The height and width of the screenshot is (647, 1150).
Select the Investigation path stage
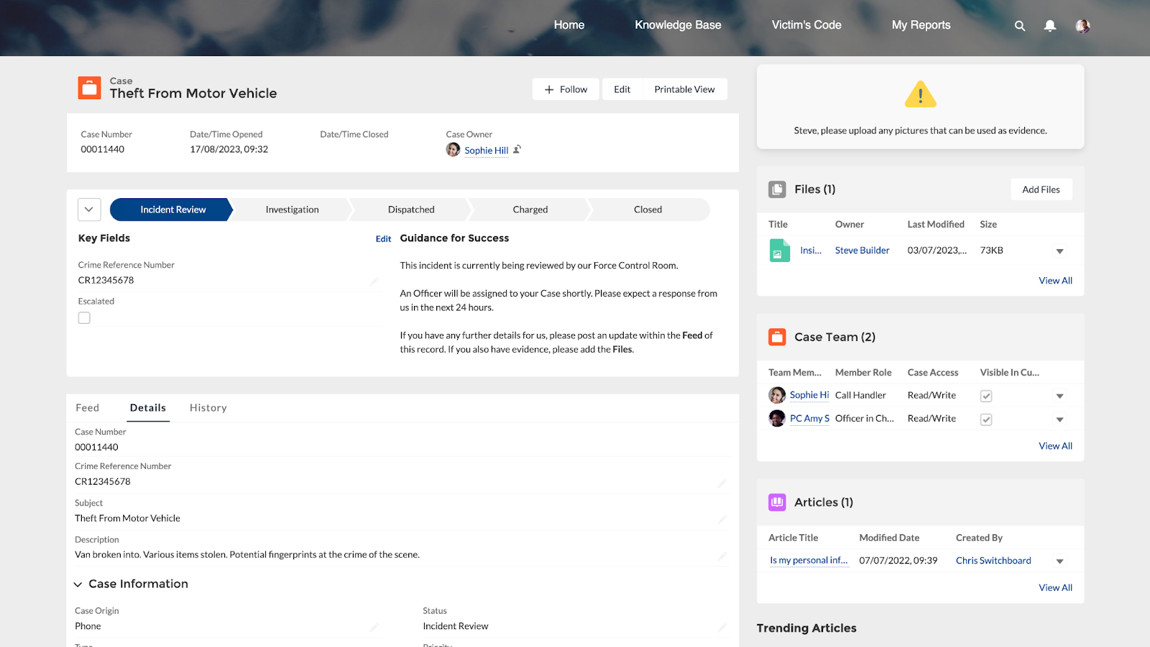(x=292, y=210)
